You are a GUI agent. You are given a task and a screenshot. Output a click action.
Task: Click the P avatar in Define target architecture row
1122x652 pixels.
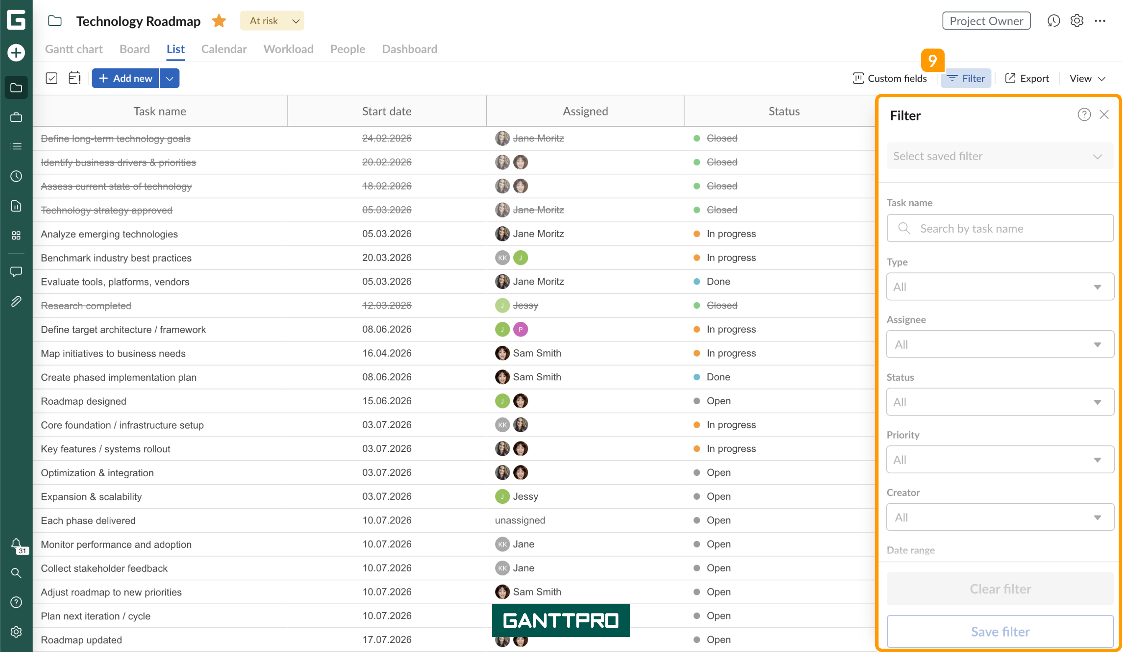point(520,330)
